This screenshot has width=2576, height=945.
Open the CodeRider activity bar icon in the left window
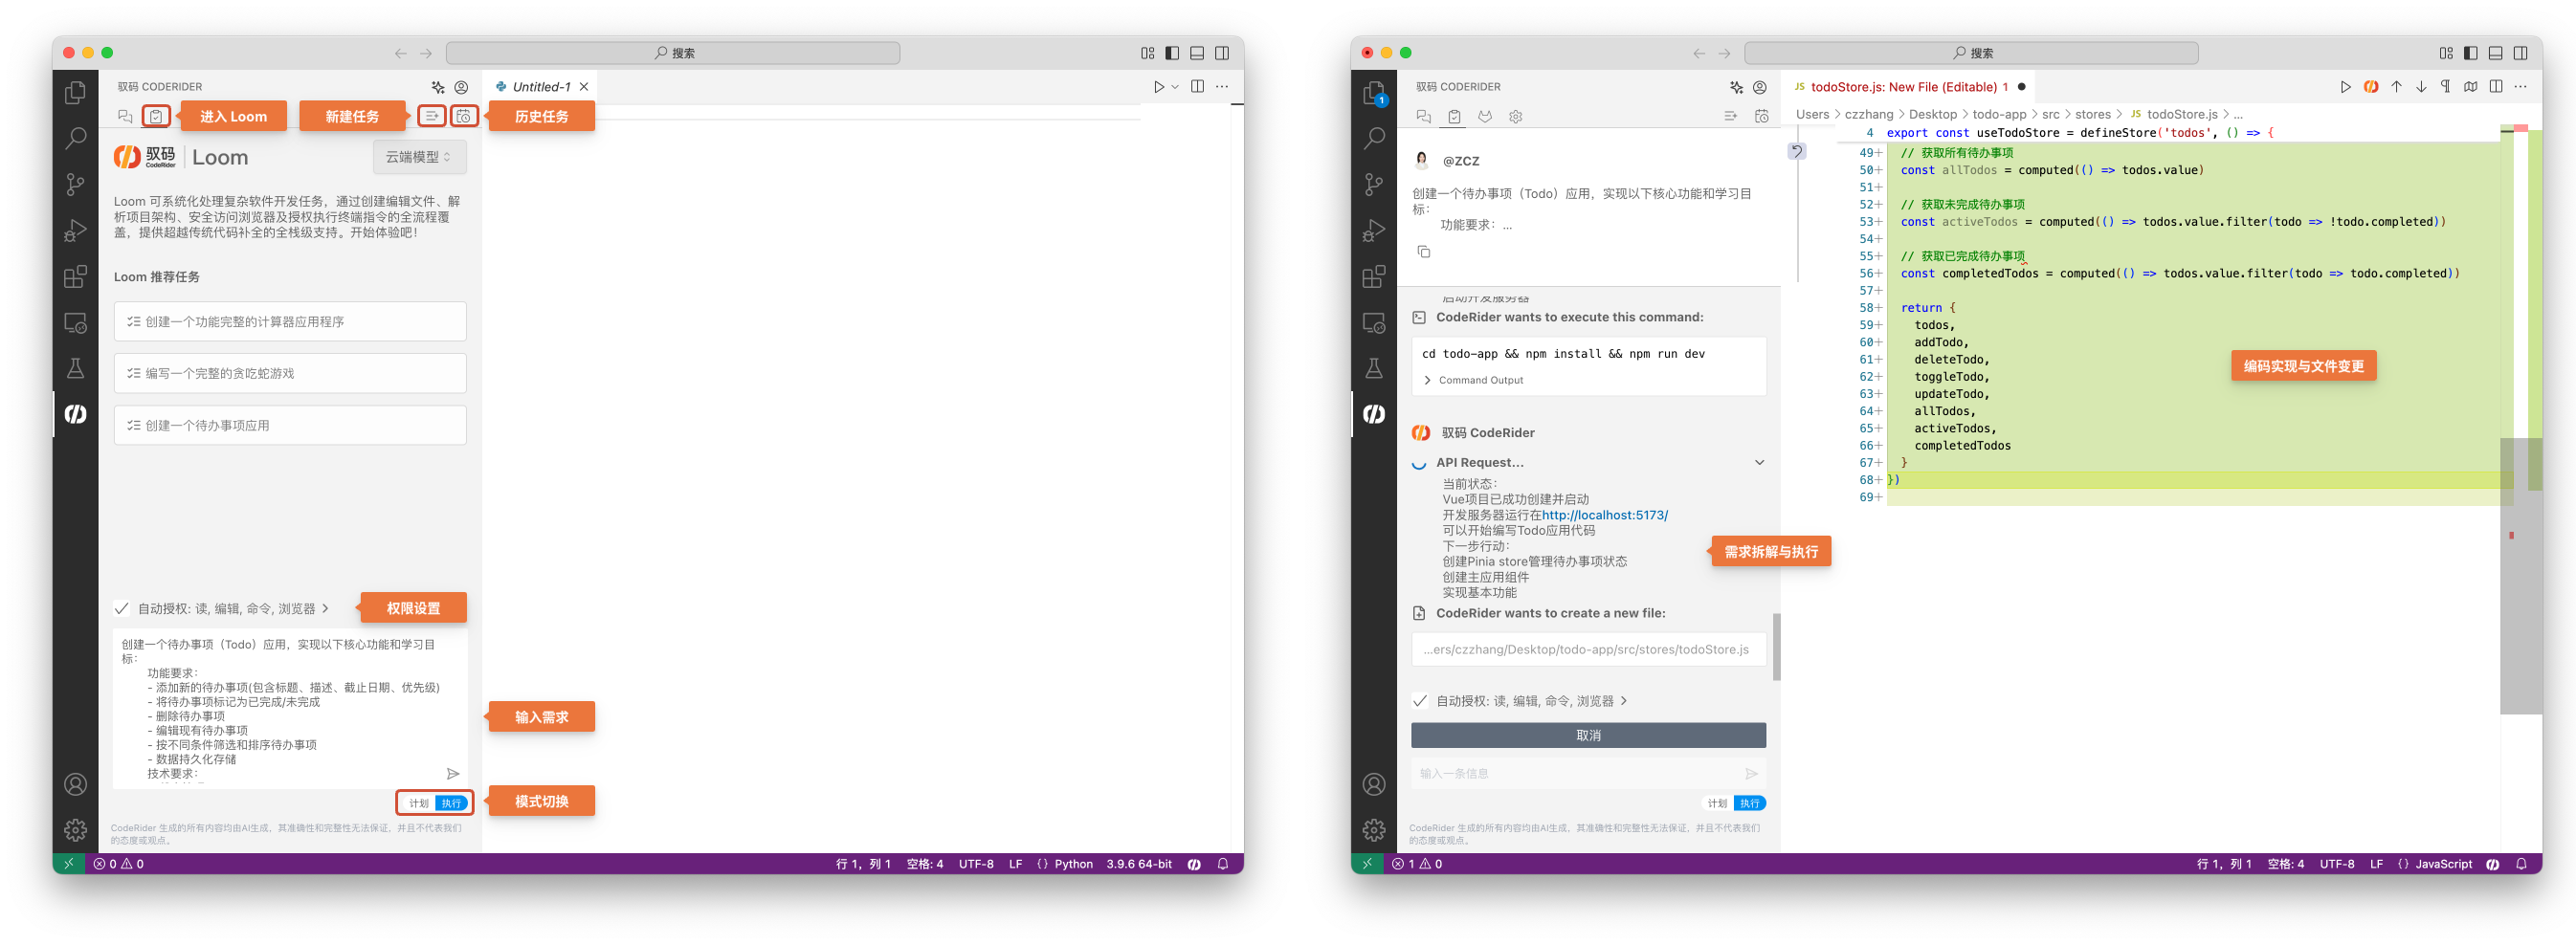[75, 414]
